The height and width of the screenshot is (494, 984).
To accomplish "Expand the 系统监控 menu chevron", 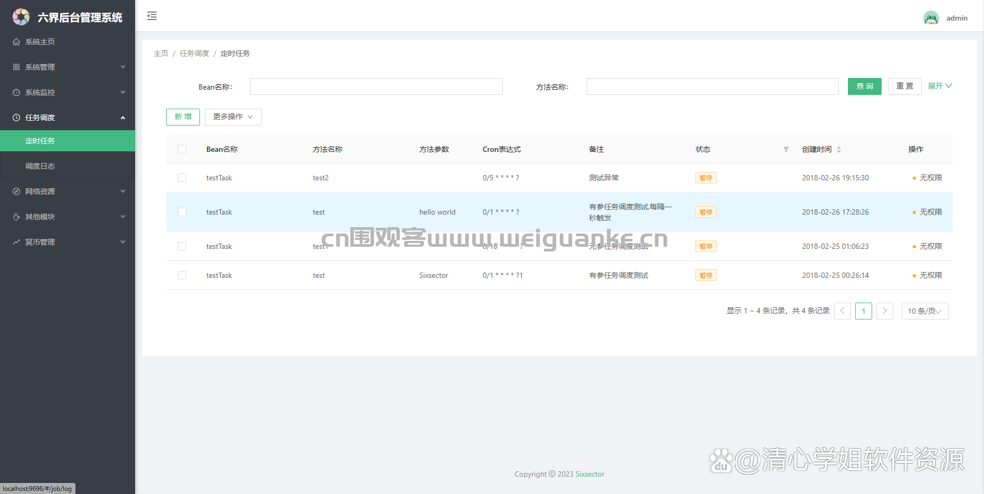I will [123, 92].
